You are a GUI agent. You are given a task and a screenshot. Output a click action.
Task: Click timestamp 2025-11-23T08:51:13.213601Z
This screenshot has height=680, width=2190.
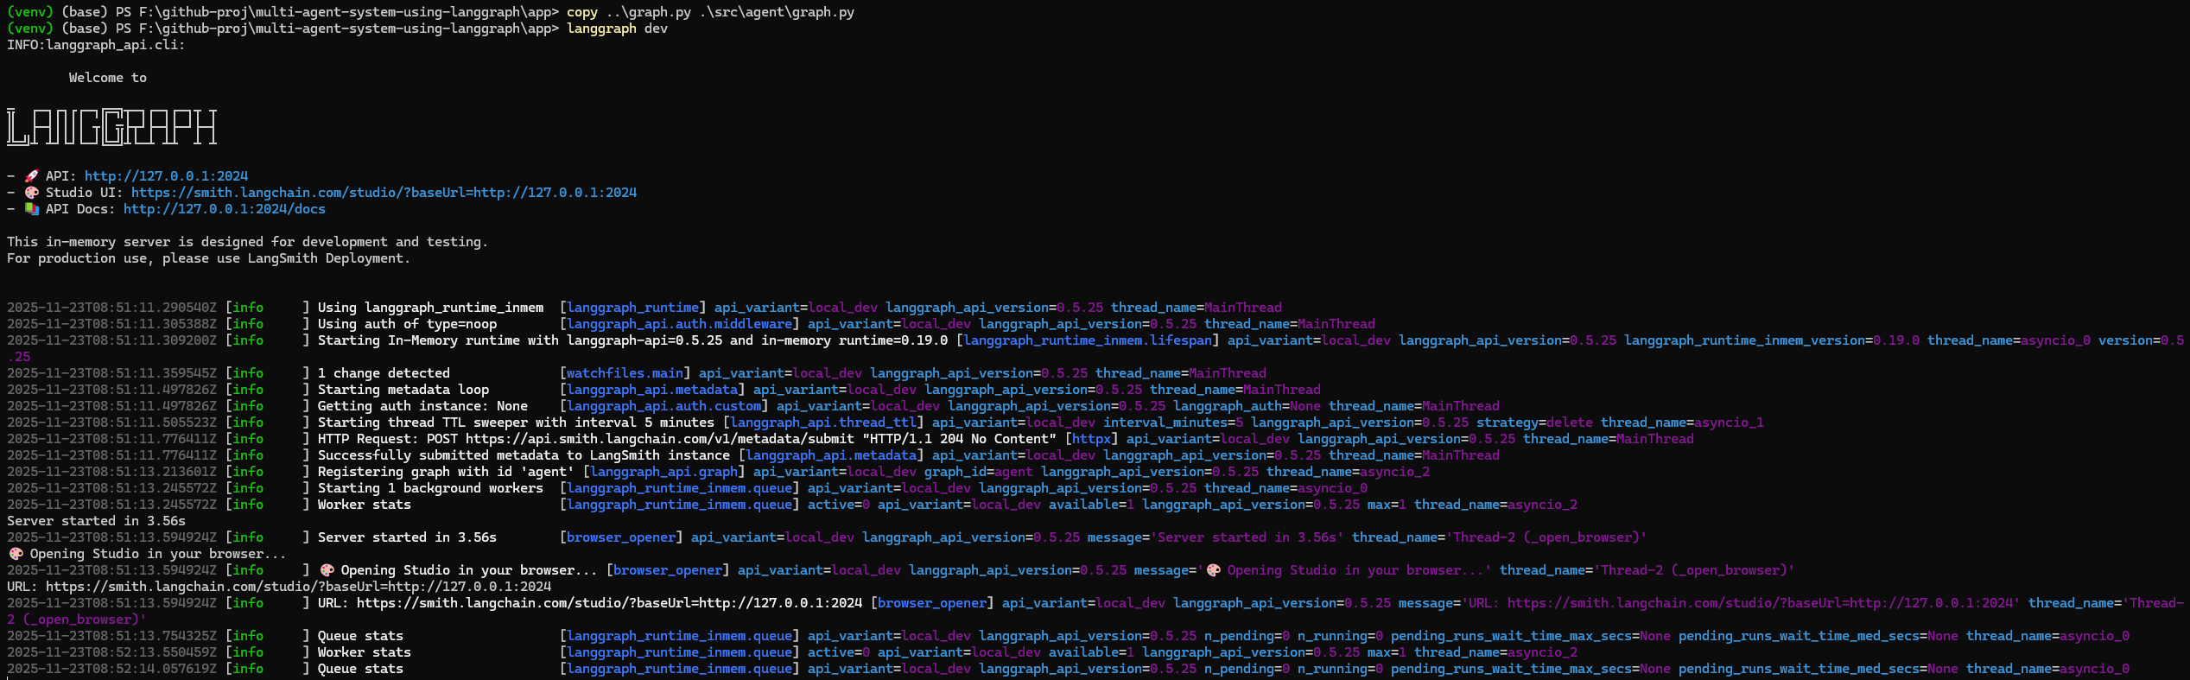112,472
